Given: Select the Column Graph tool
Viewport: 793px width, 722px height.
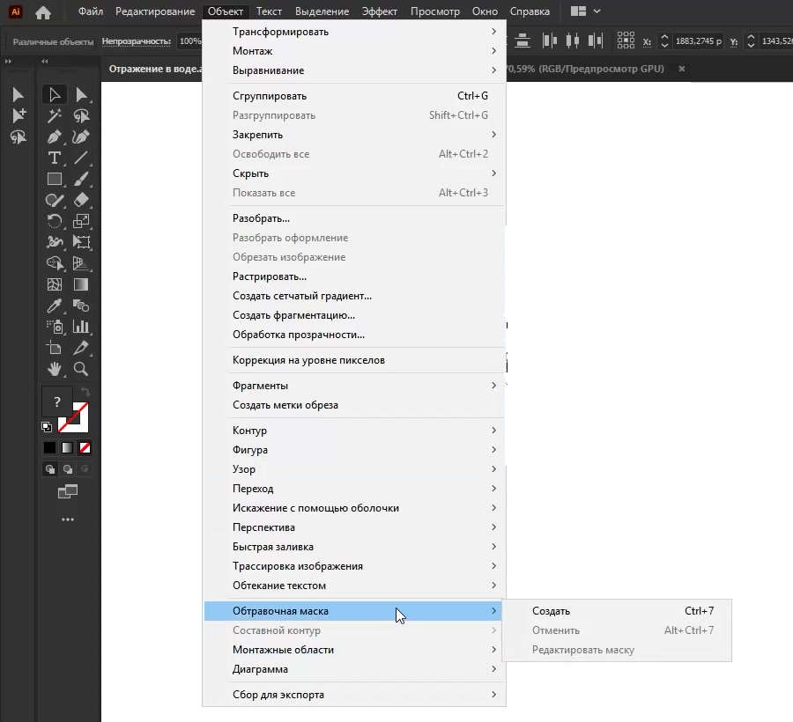Looking at the screenshot, I should point(81,327).
